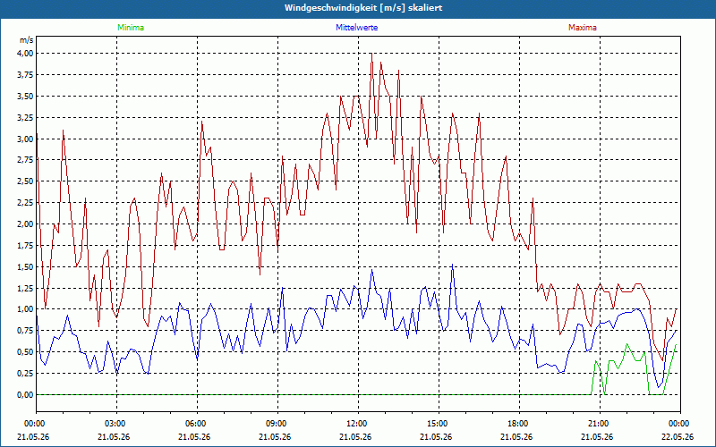Select the 0,50 y-axis value
The height and width of the screenshot is (447, 716).
coord(25,352)
